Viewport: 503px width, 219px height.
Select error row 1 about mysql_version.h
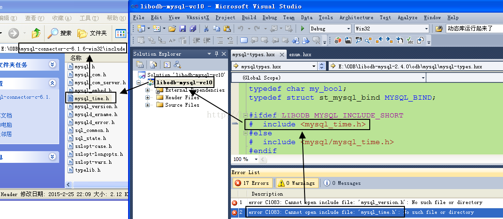366,202
